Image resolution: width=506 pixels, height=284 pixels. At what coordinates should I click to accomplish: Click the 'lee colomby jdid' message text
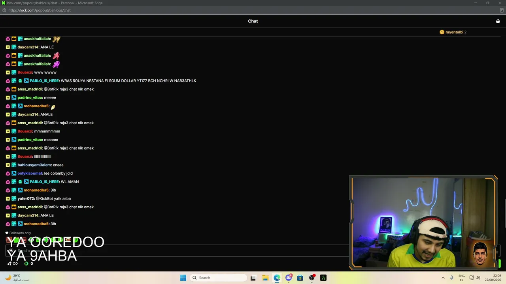pos(59,174)
